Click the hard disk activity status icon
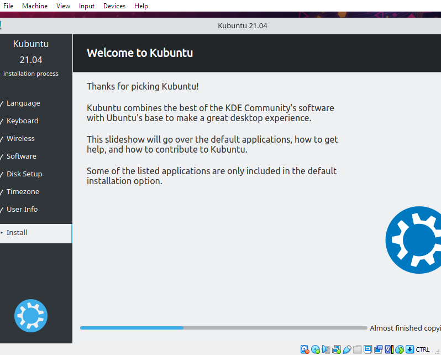 click(305, 349)
